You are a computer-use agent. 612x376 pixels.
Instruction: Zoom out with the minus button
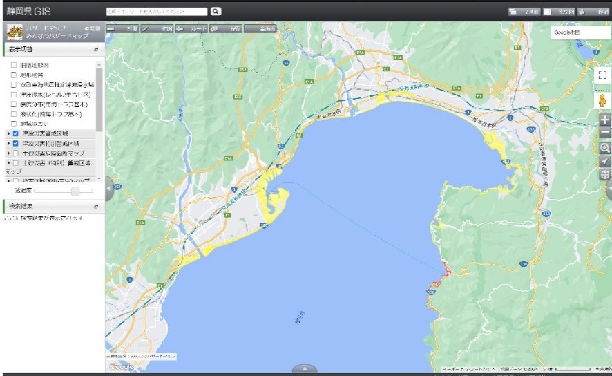(605, 133)
